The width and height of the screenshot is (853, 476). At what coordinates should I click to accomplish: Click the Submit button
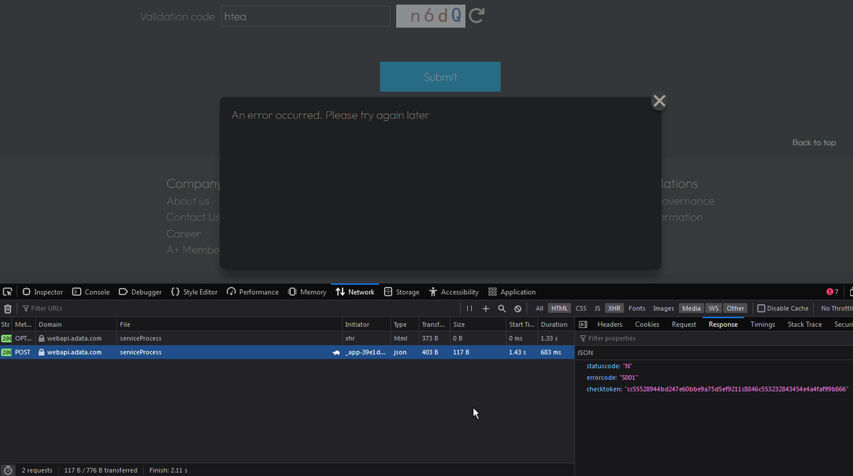pos(440,77)
